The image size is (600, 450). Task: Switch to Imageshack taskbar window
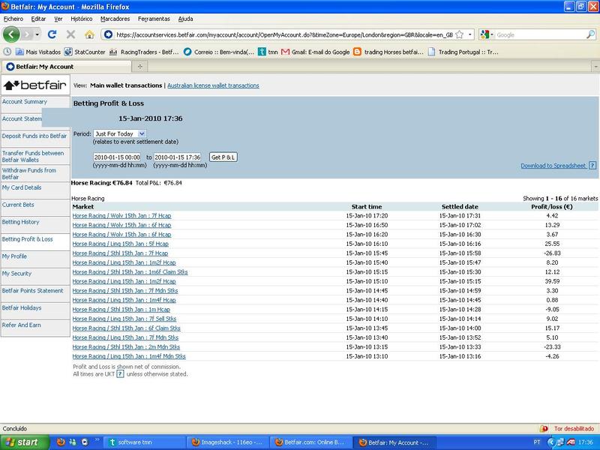[x=227, y=442]
